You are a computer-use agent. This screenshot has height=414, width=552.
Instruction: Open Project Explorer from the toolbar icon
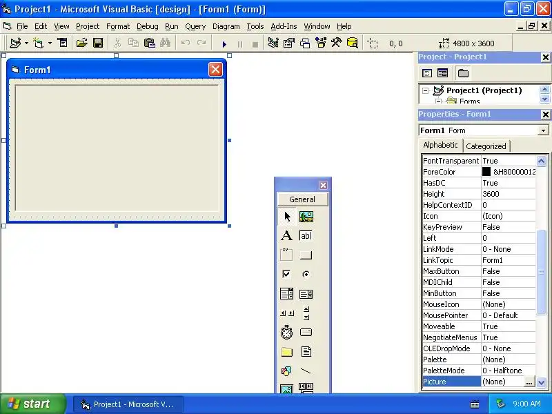click(x=273, y=43)
